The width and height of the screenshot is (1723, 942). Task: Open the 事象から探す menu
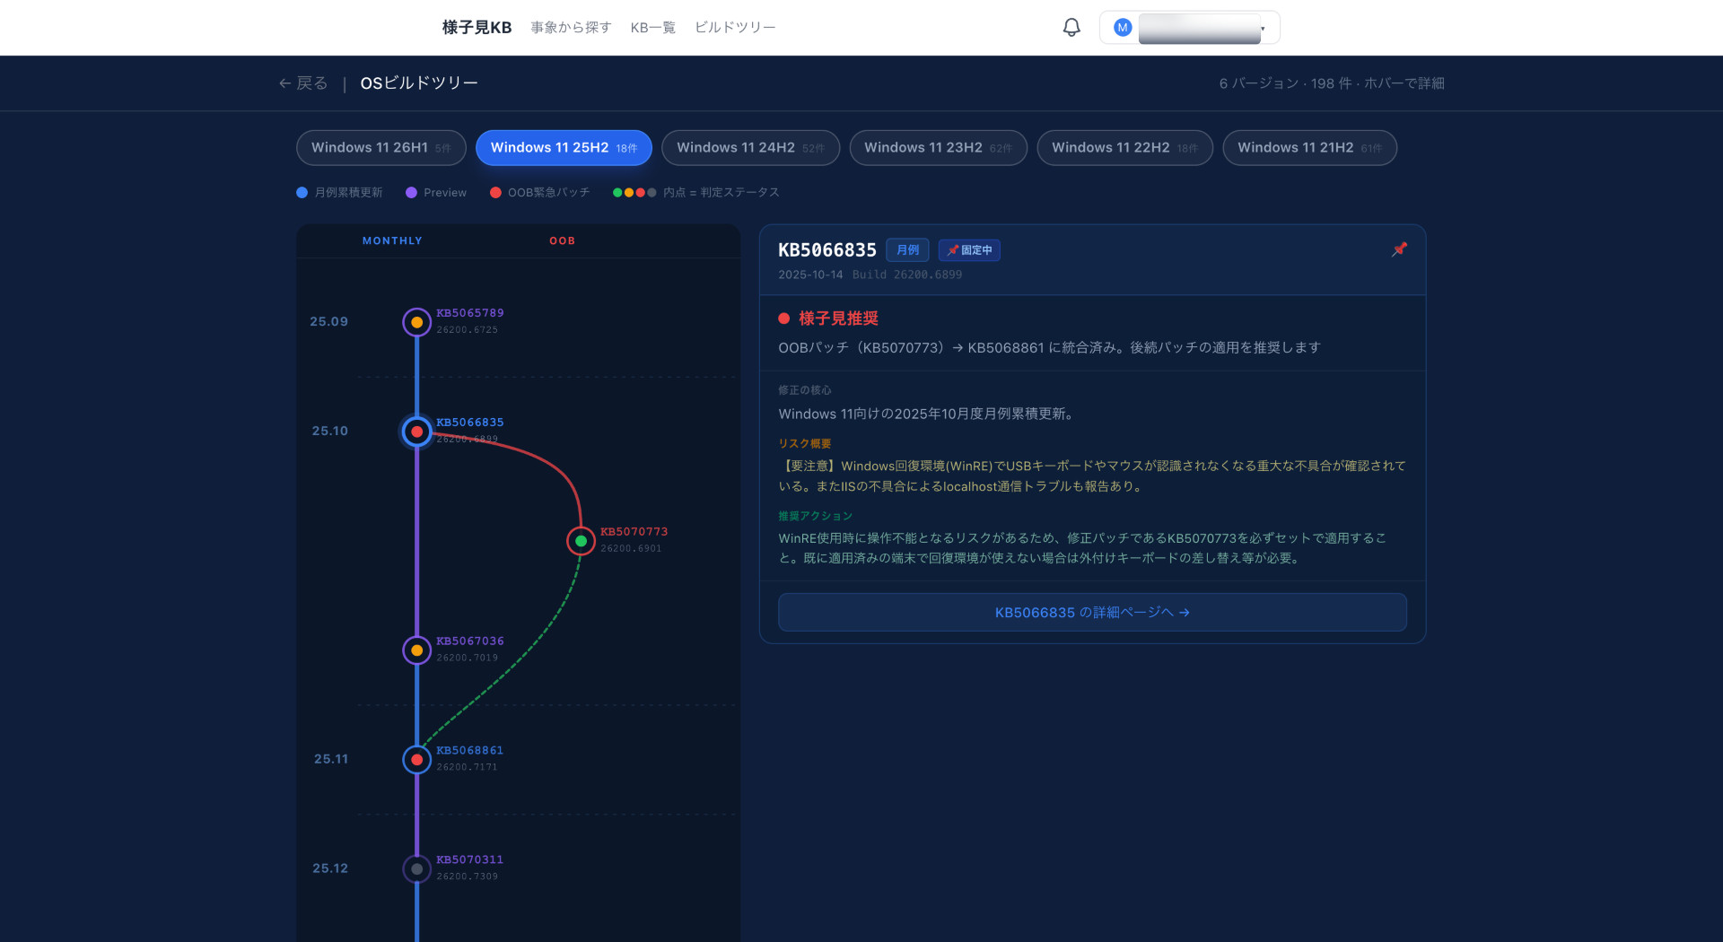[571, 28]
